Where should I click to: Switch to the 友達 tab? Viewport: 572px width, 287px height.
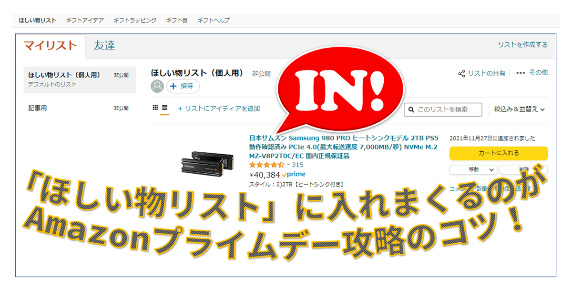point(105,46)
